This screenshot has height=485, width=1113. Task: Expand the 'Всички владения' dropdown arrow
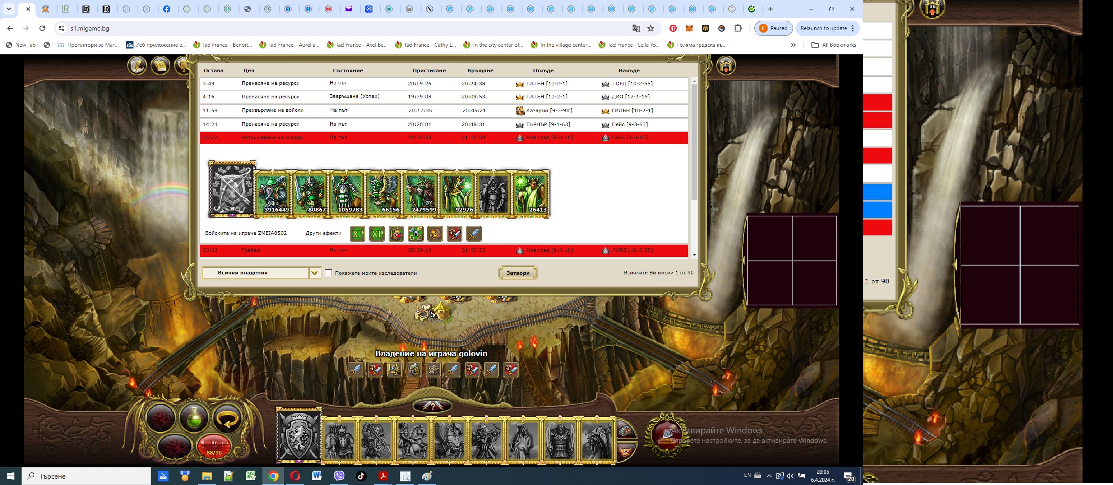(315, 273)
